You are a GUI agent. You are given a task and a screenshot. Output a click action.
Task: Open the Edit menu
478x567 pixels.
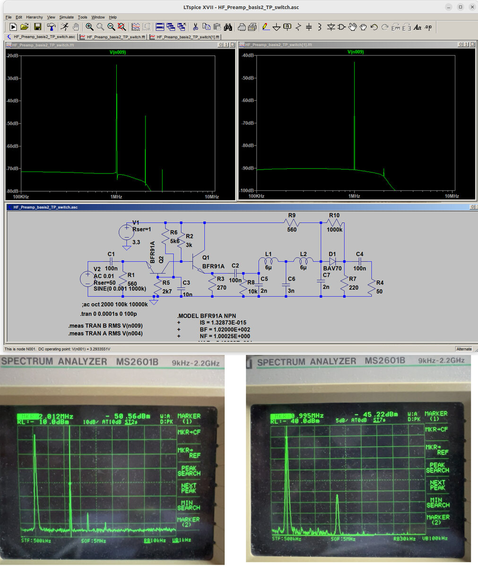[x=19, y=17]
